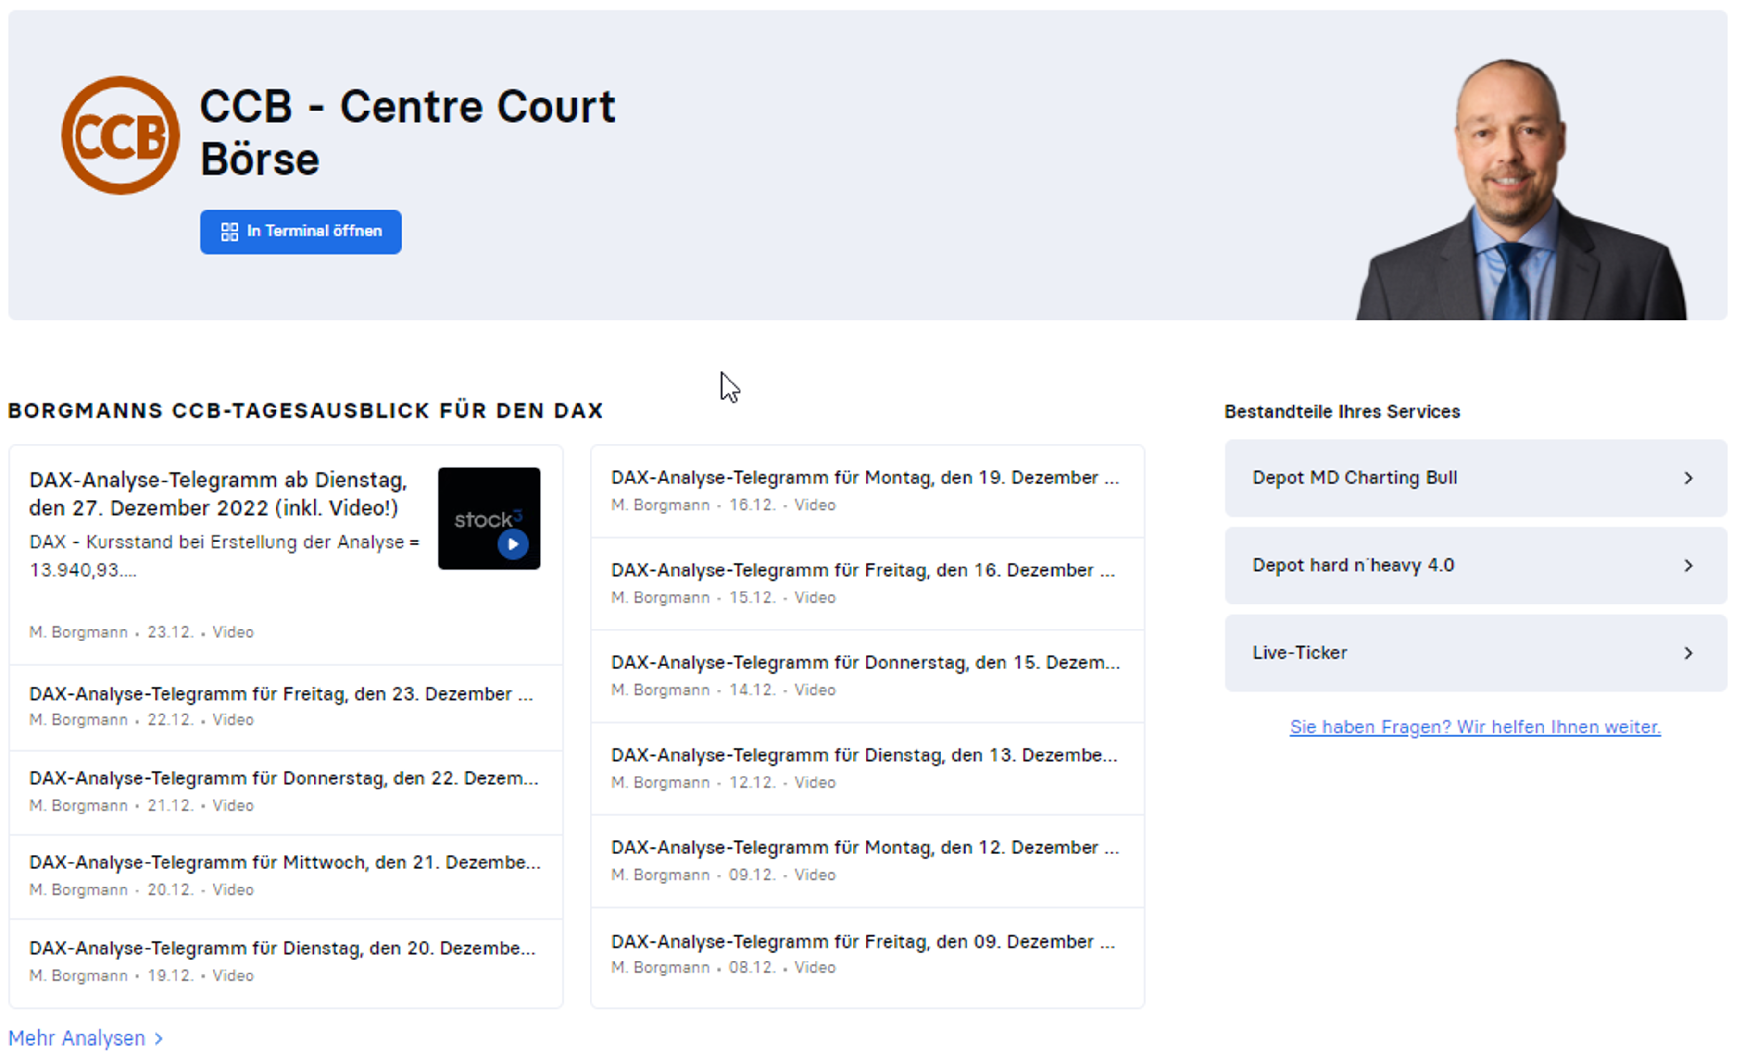The width and height of the screenshot is (1757, 1060).
Task: Open the terminal via In Terminal öffnen button
Action: click(x=300, y=232)
